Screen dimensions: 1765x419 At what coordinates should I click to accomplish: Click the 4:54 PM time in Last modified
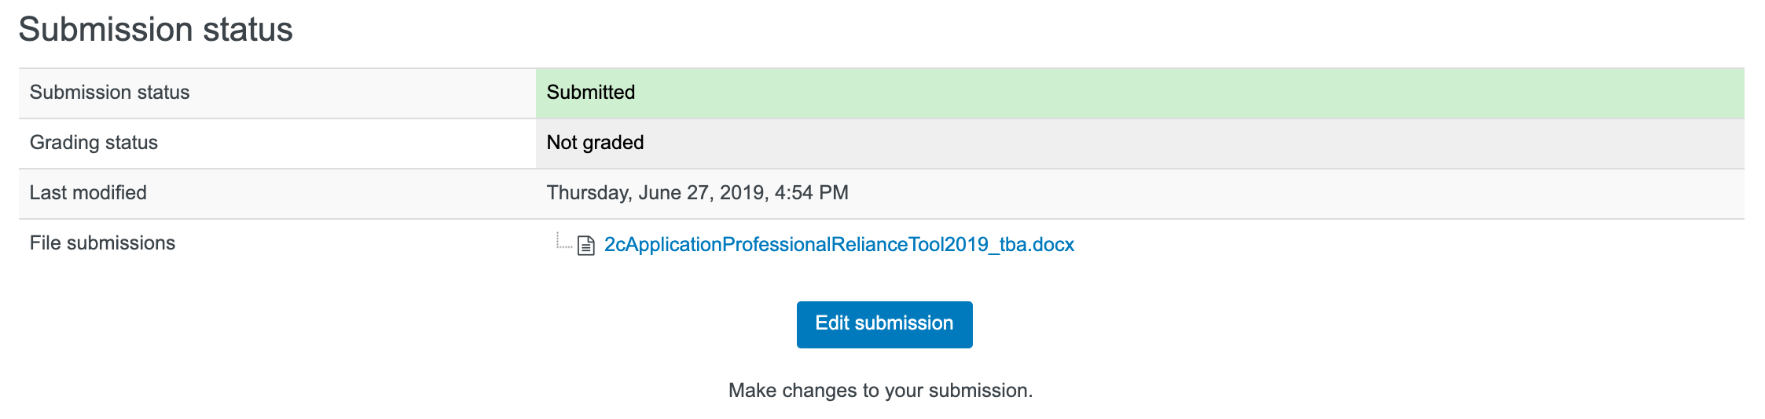tap(811, 193)
